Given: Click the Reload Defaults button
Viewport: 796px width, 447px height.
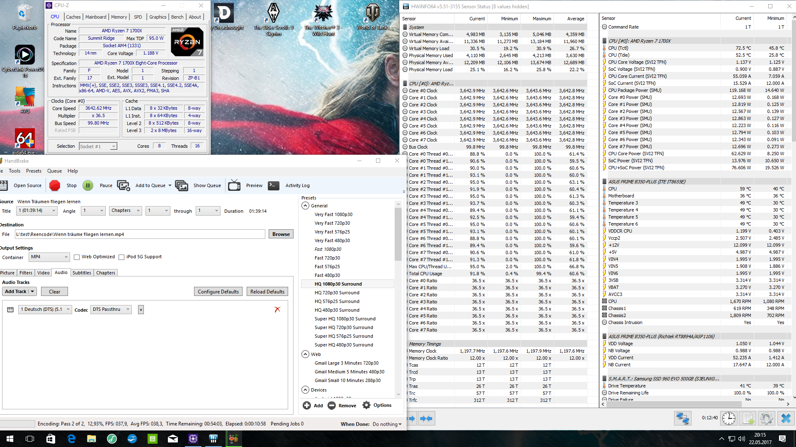Looking at the screenshot, I should 267,292.
